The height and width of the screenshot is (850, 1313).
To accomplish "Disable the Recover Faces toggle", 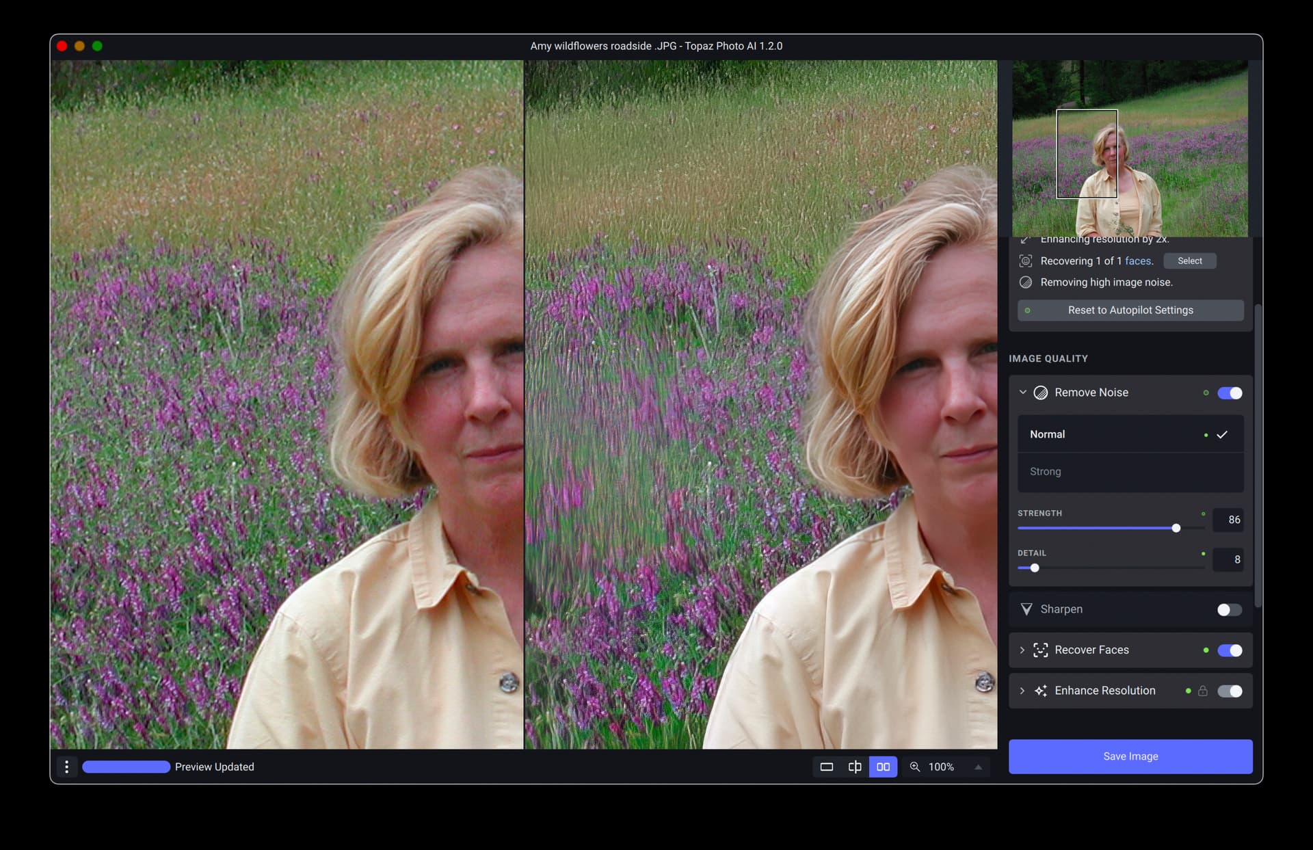I will [1229, 650].
